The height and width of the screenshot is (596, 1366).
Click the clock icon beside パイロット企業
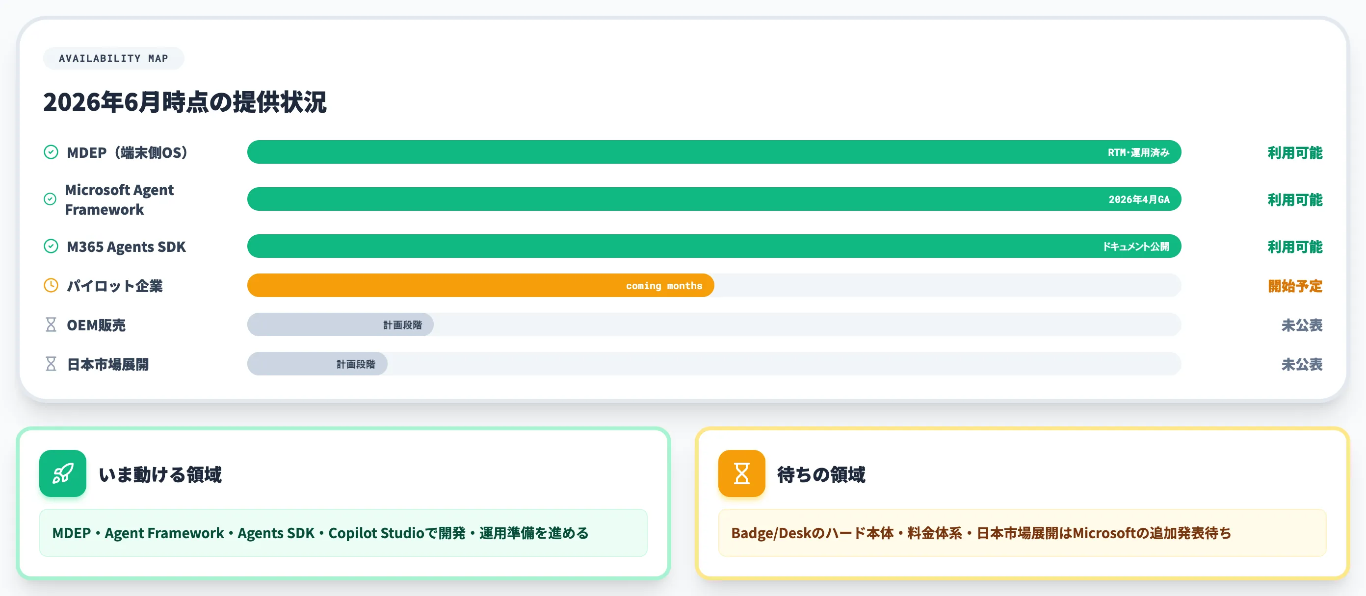tap(51, 286)
